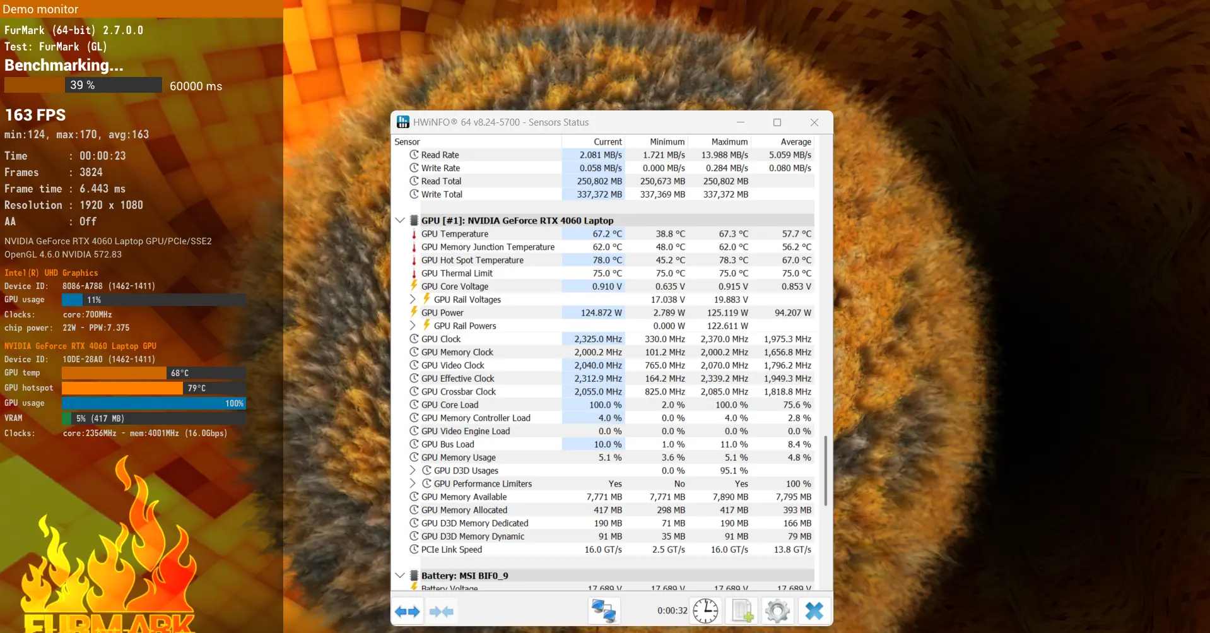Click the NVIDIA GPU usage bar showing 100%

point(154,403)
